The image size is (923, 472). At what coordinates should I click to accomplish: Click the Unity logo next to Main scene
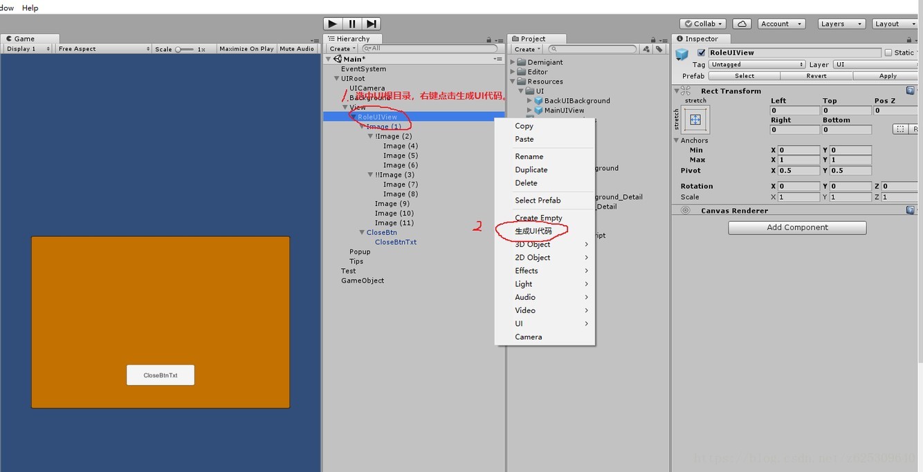[338, 59]
